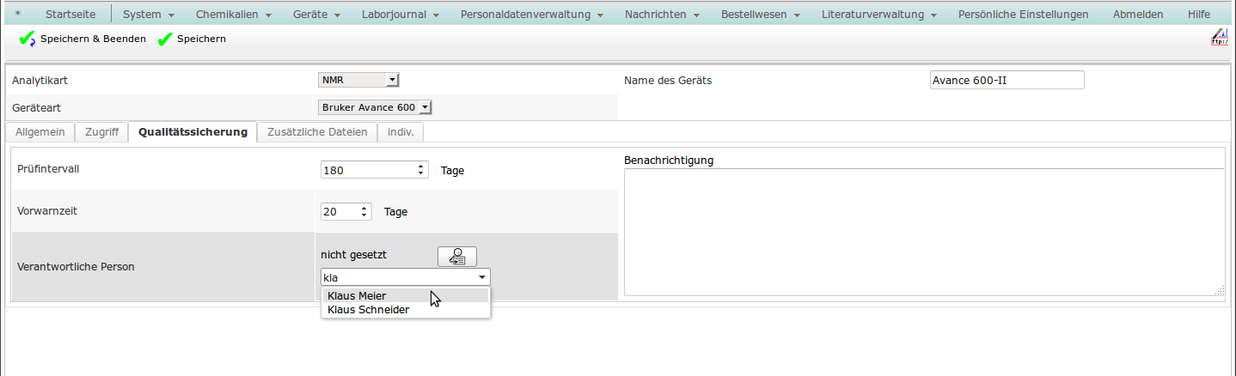Click the FTP icon at top right

[x=1219, y=37]
